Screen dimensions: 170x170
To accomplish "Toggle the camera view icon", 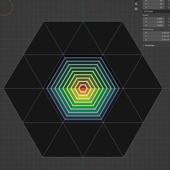I will point(136,4).
